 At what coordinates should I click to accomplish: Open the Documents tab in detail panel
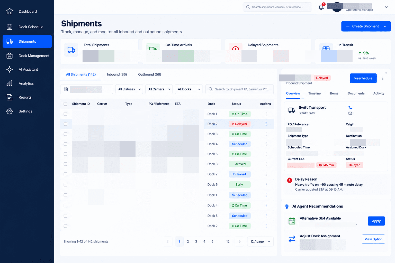pos(356,93)
